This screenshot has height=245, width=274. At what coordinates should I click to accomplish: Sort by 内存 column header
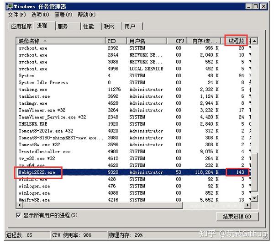coord(204,41)
